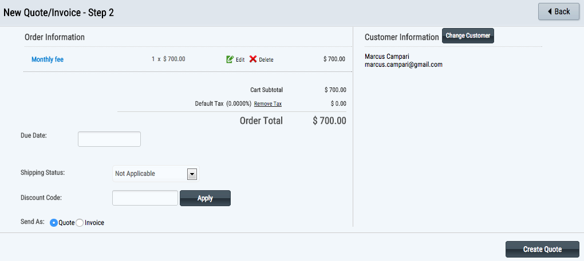Click the left arrow icon on Back
Image resolution: width=584 pixels, height=261 pixels.
550,11
